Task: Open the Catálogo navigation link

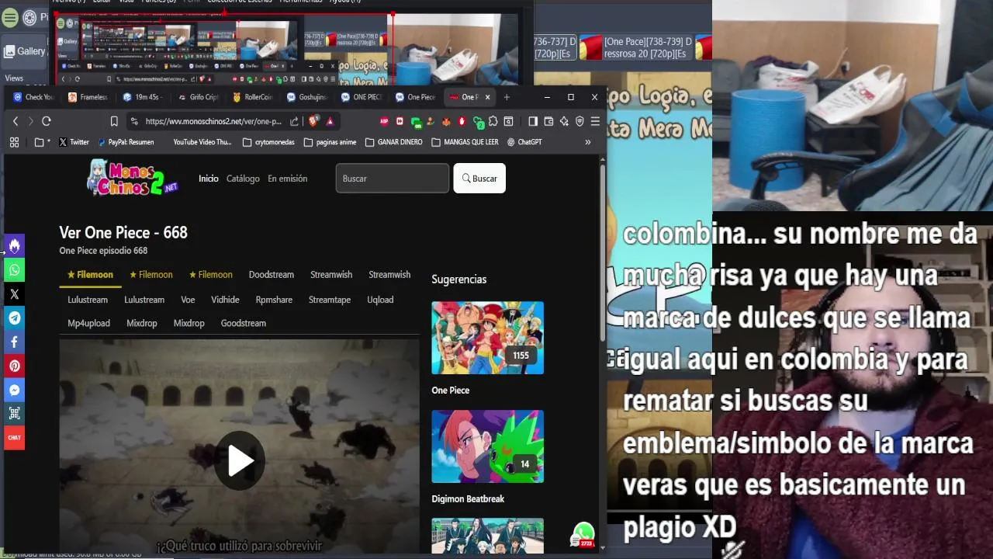Action: (243, 179)
